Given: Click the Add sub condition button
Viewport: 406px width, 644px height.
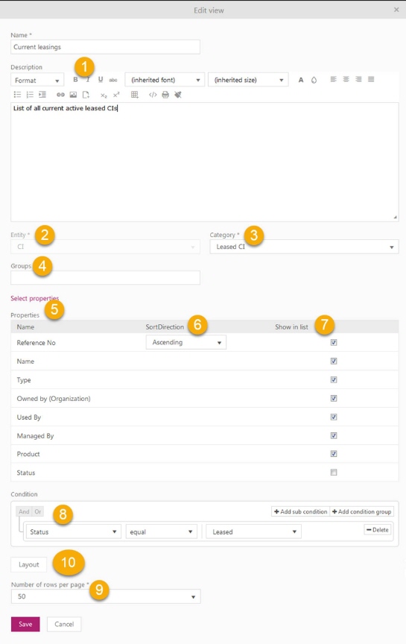Looking at the screenshot, I should coord(300,511).
